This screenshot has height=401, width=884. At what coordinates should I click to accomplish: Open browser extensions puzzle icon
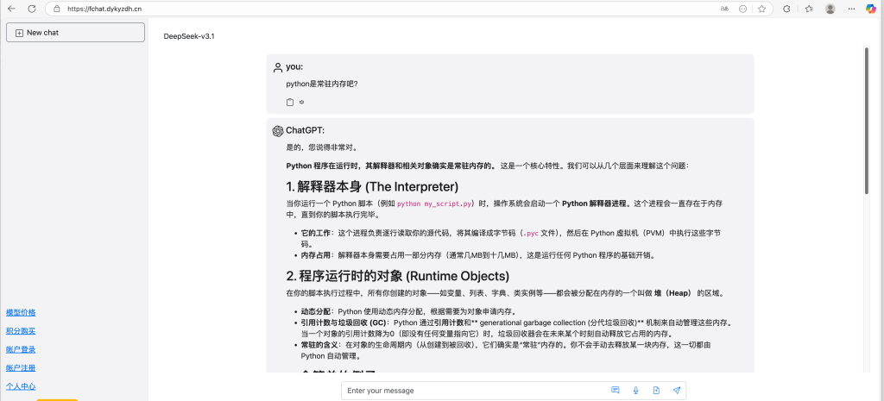tap(786, 9)
